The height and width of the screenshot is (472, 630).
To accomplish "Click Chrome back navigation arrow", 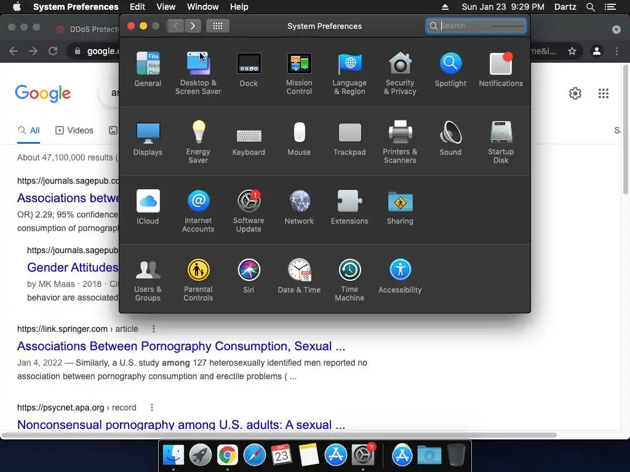I will click(x=14, y=51).
